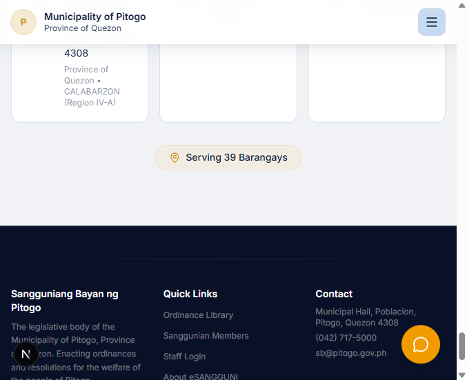Go to Sanggunian Members page

pyautogui.click(x=206, y=336)
